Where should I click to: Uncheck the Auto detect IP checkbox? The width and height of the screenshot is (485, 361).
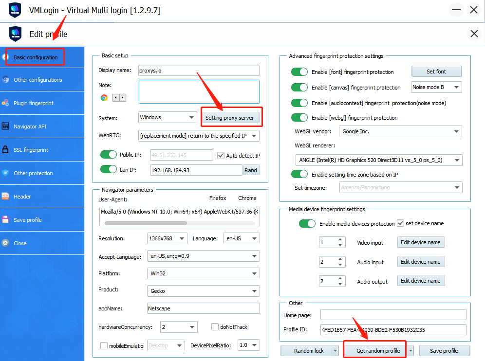pos(221,156)
